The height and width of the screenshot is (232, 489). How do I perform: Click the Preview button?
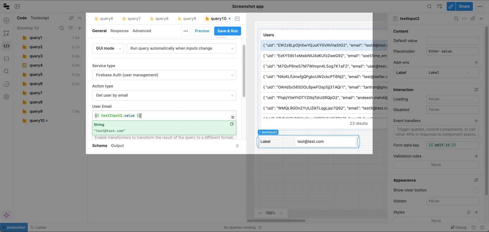click(202, 31)
